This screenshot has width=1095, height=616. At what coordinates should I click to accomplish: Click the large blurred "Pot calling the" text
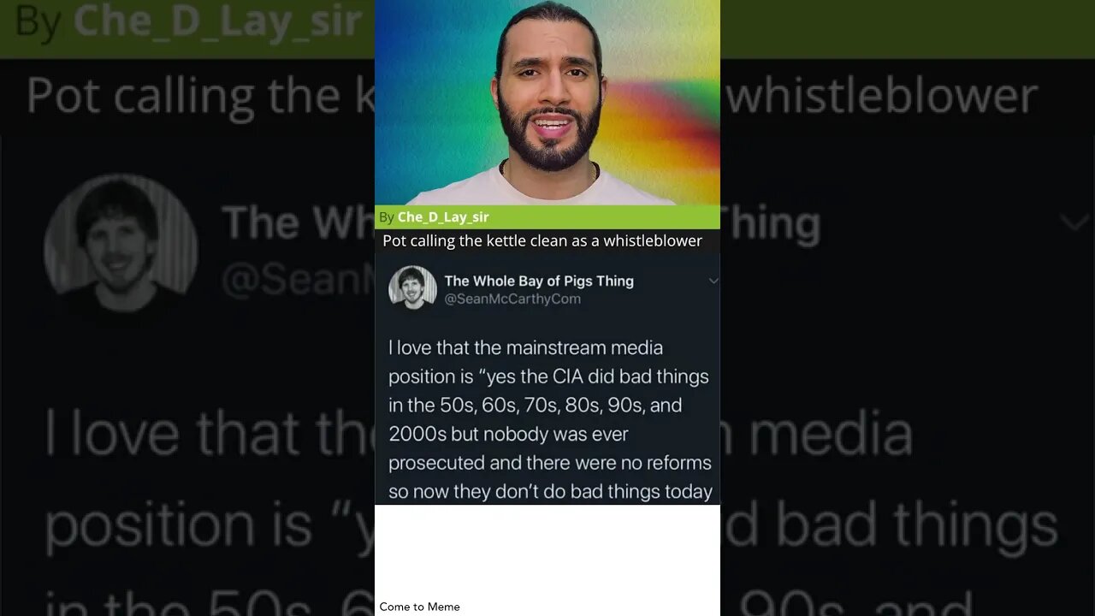(197, 96)
